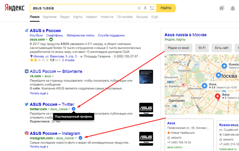The height and width of the screenshot is (151, 239).
Task: Expand dropdown arrow beside vk.com asus URL
Action: 53,76
